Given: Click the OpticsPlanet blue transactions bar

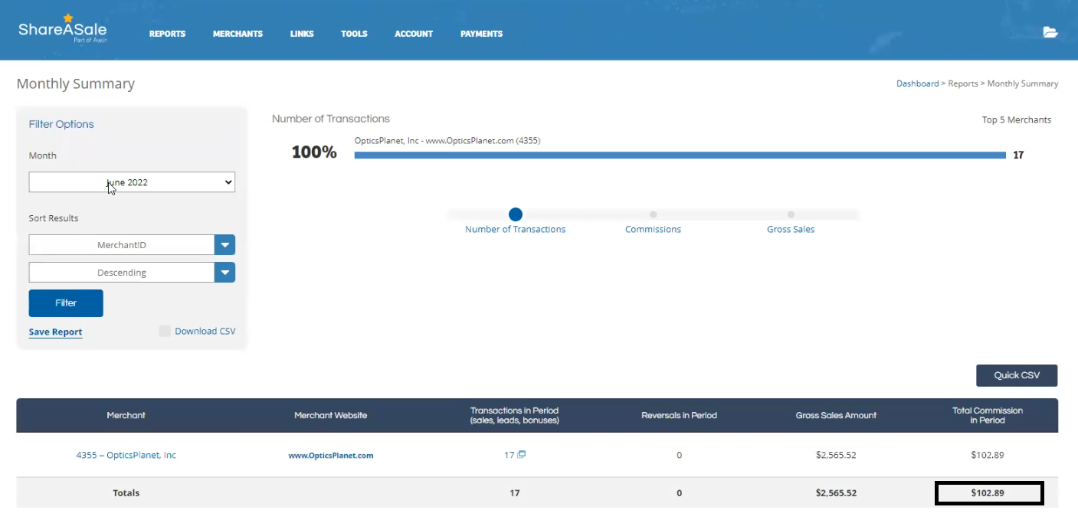Looking at the screenshot, I should pyautogui.click(x=680, y=155).
